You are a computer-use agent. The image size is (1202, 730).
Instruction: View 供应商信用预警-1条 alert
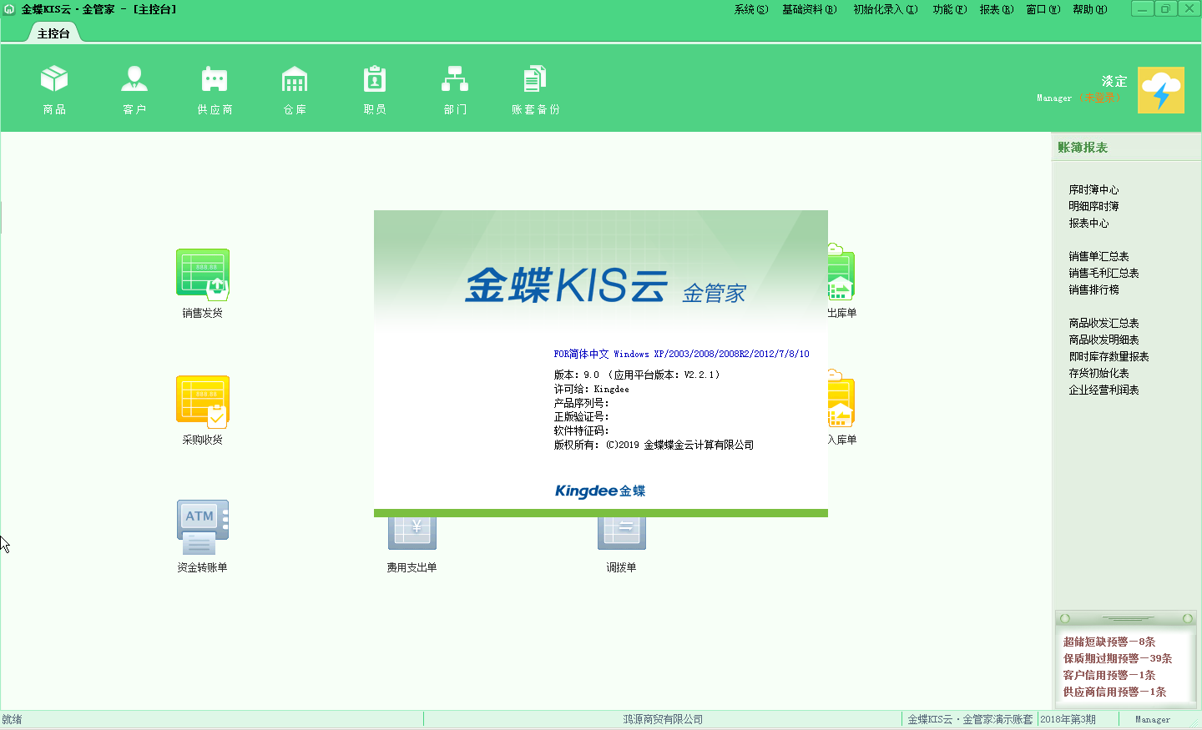tap(1114, 692)
